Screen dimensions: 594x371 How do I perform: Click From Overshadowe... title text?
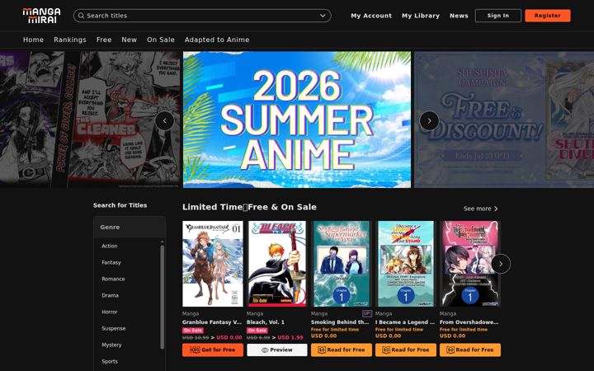coord(469,322)
